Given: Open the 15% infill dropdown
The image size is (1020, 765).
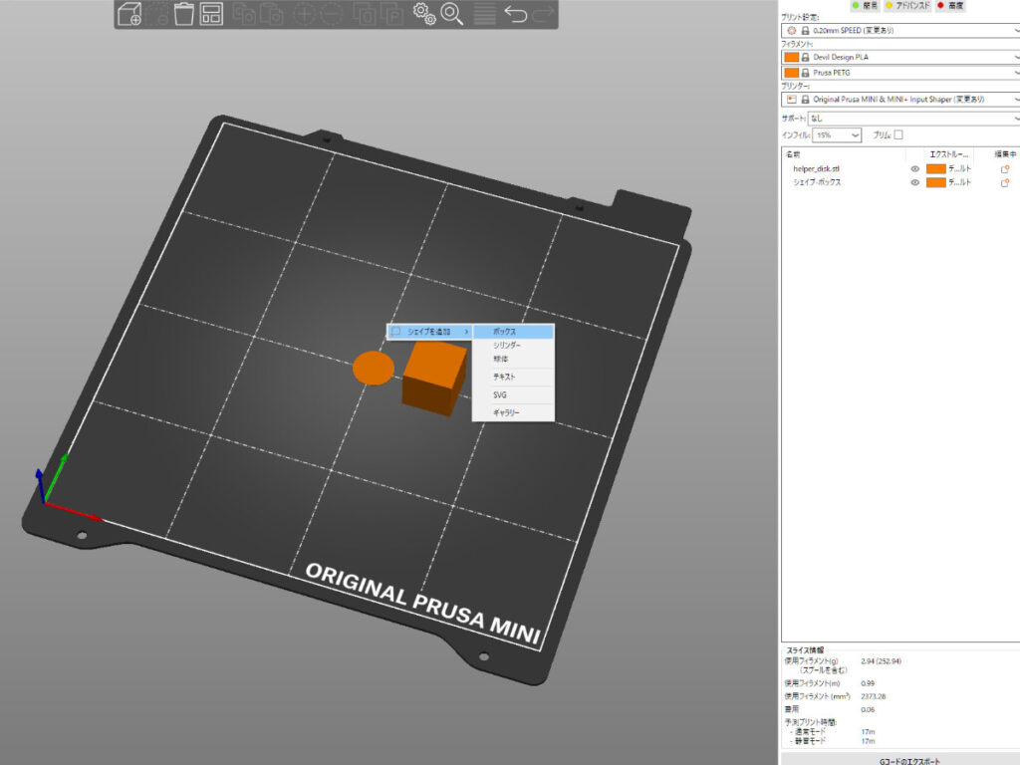Looking at the screenshot, I should point(837,135).
